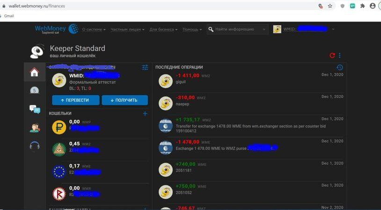
Task: Expand the 'Для бизнеса' menu
Action: click(163, 29)
